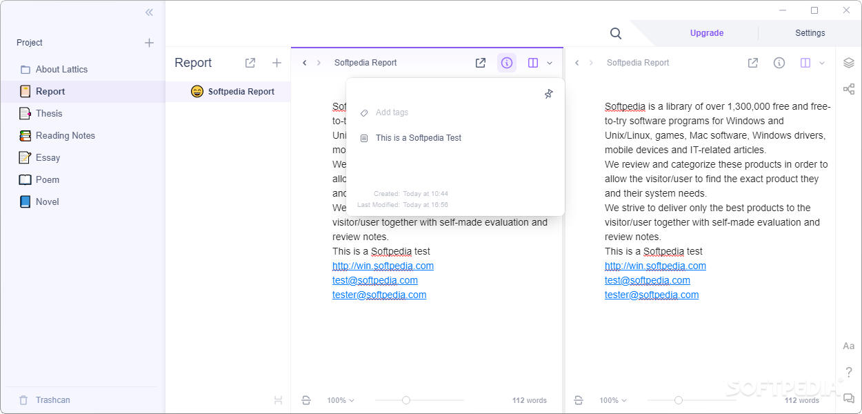
Task: Click tester@softpedia.com link in right pane
Action: click(652, 295)
